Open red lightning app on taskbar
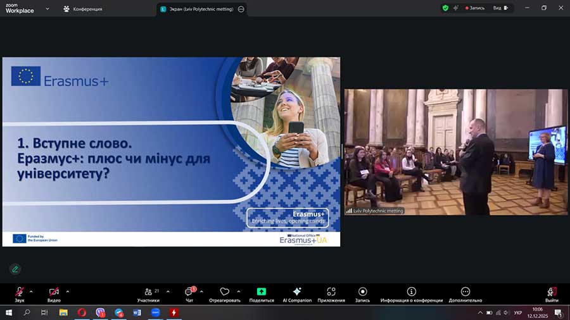The height and width of the screenshot is (320, 570). (x=174, y=312)
